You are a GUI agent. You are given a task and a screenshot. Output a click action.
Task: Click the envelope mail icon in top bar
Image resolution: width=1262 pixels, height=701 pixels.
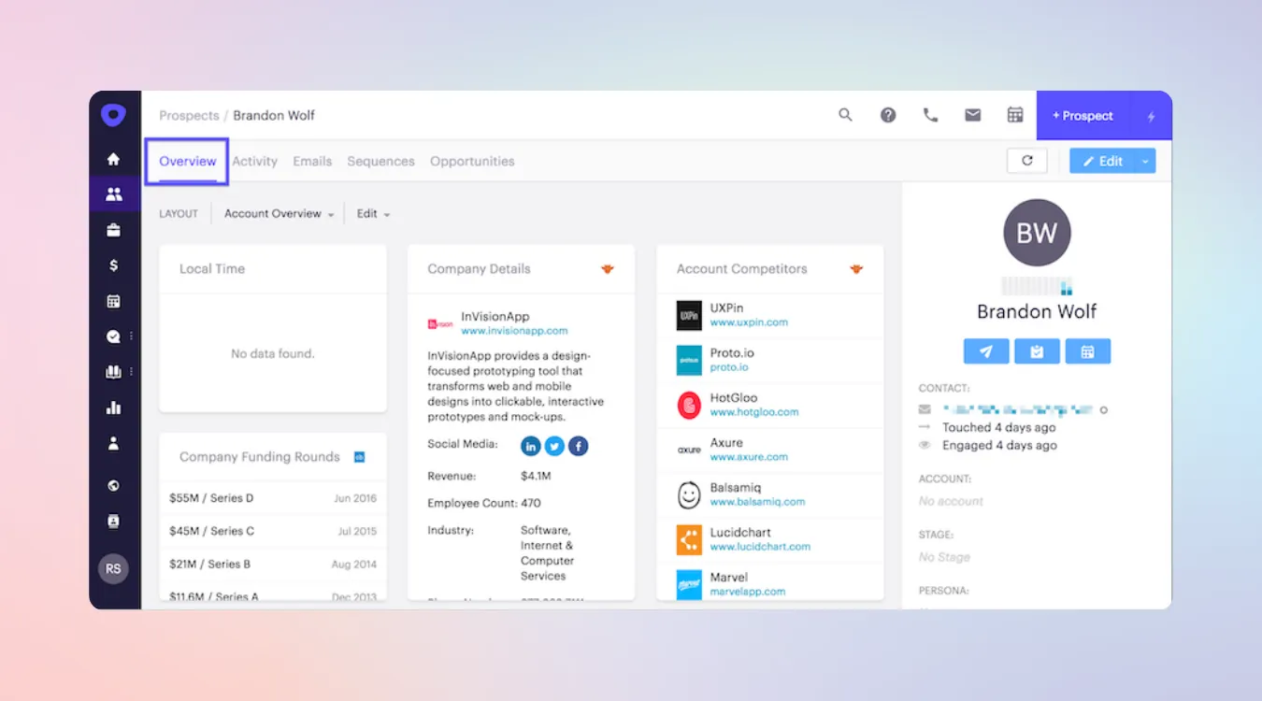973,115
